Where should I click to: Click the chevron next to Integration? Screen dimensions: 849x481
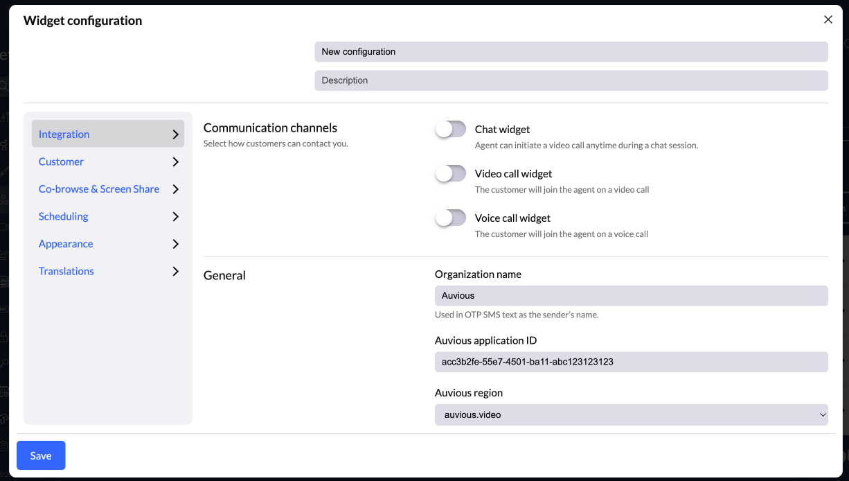coord(175,134)
